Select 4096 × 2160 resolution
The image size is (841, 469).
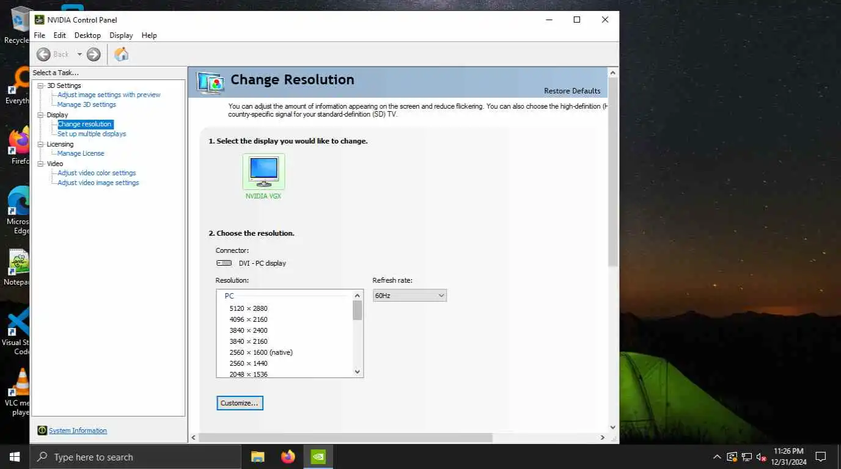point(249,319)
